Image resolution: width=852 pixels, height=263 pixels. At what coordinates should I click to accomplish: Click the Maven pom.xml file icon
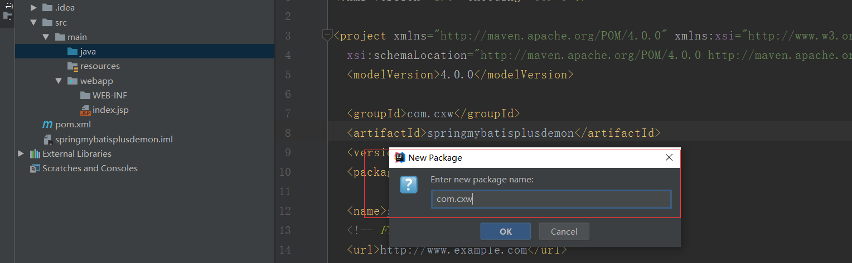pos(47,125)
